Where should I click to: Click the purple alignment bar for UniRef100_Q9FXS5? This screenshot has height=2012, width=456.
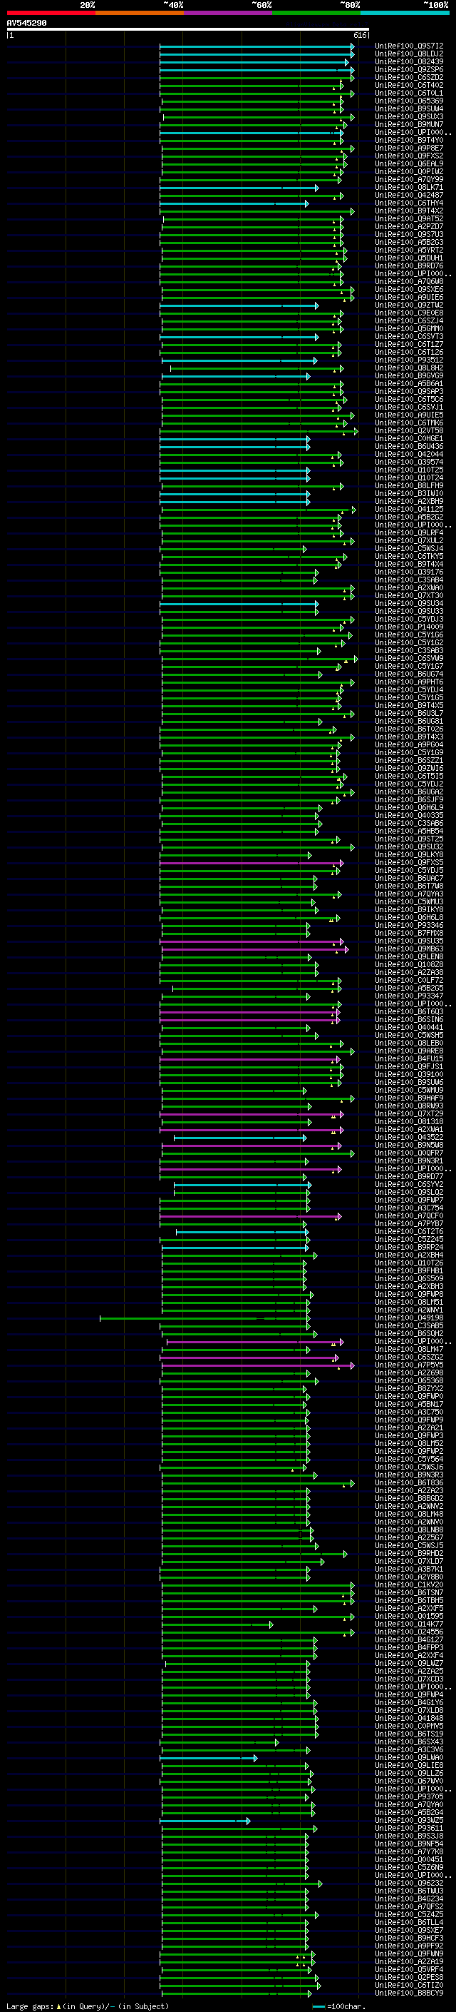[251, 862]
